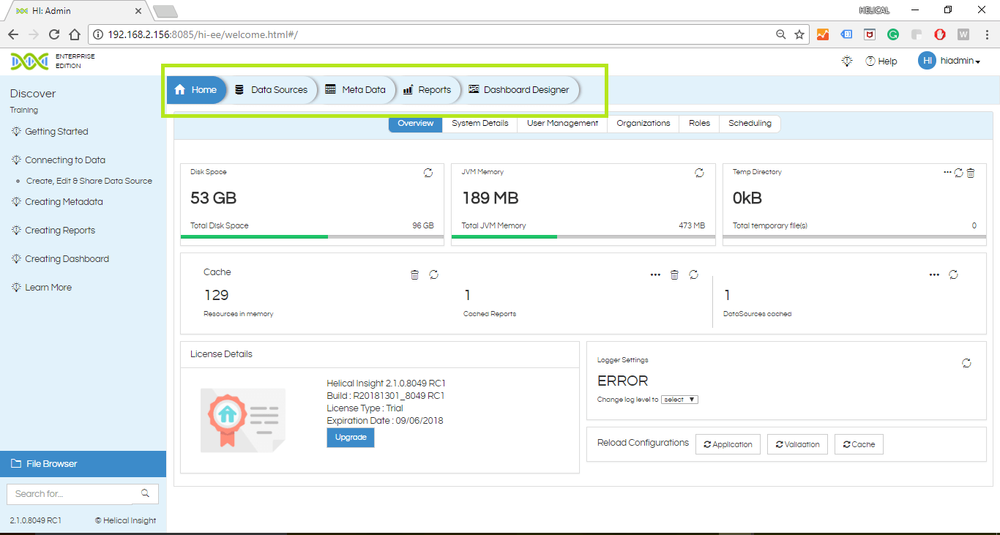Image resolution: width=1000 pixels, height=535 pixels.
Task: Open the Learn More training item
Action: point(48,288)
